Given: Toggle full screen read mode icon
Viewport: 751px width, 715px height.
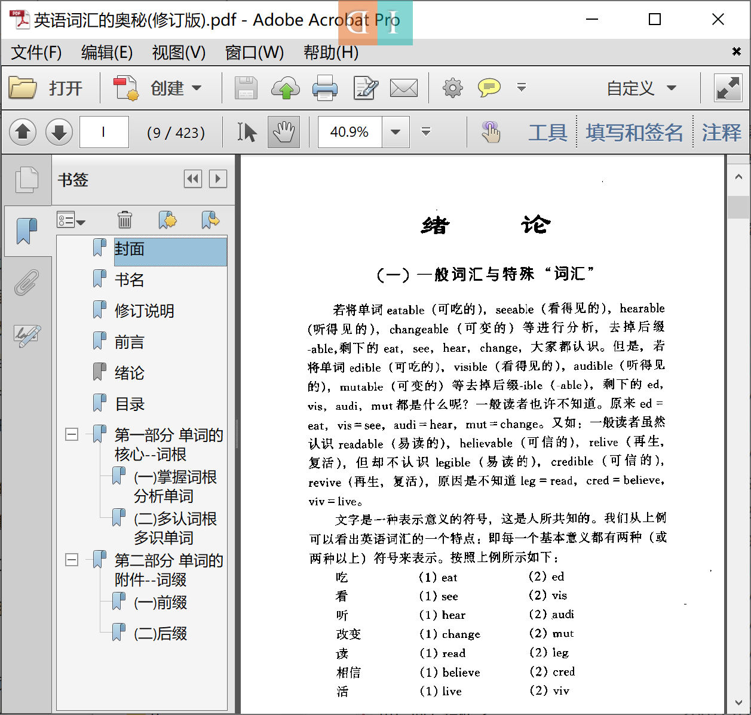Looking at the screenshot, I should (x=728, y=88).
